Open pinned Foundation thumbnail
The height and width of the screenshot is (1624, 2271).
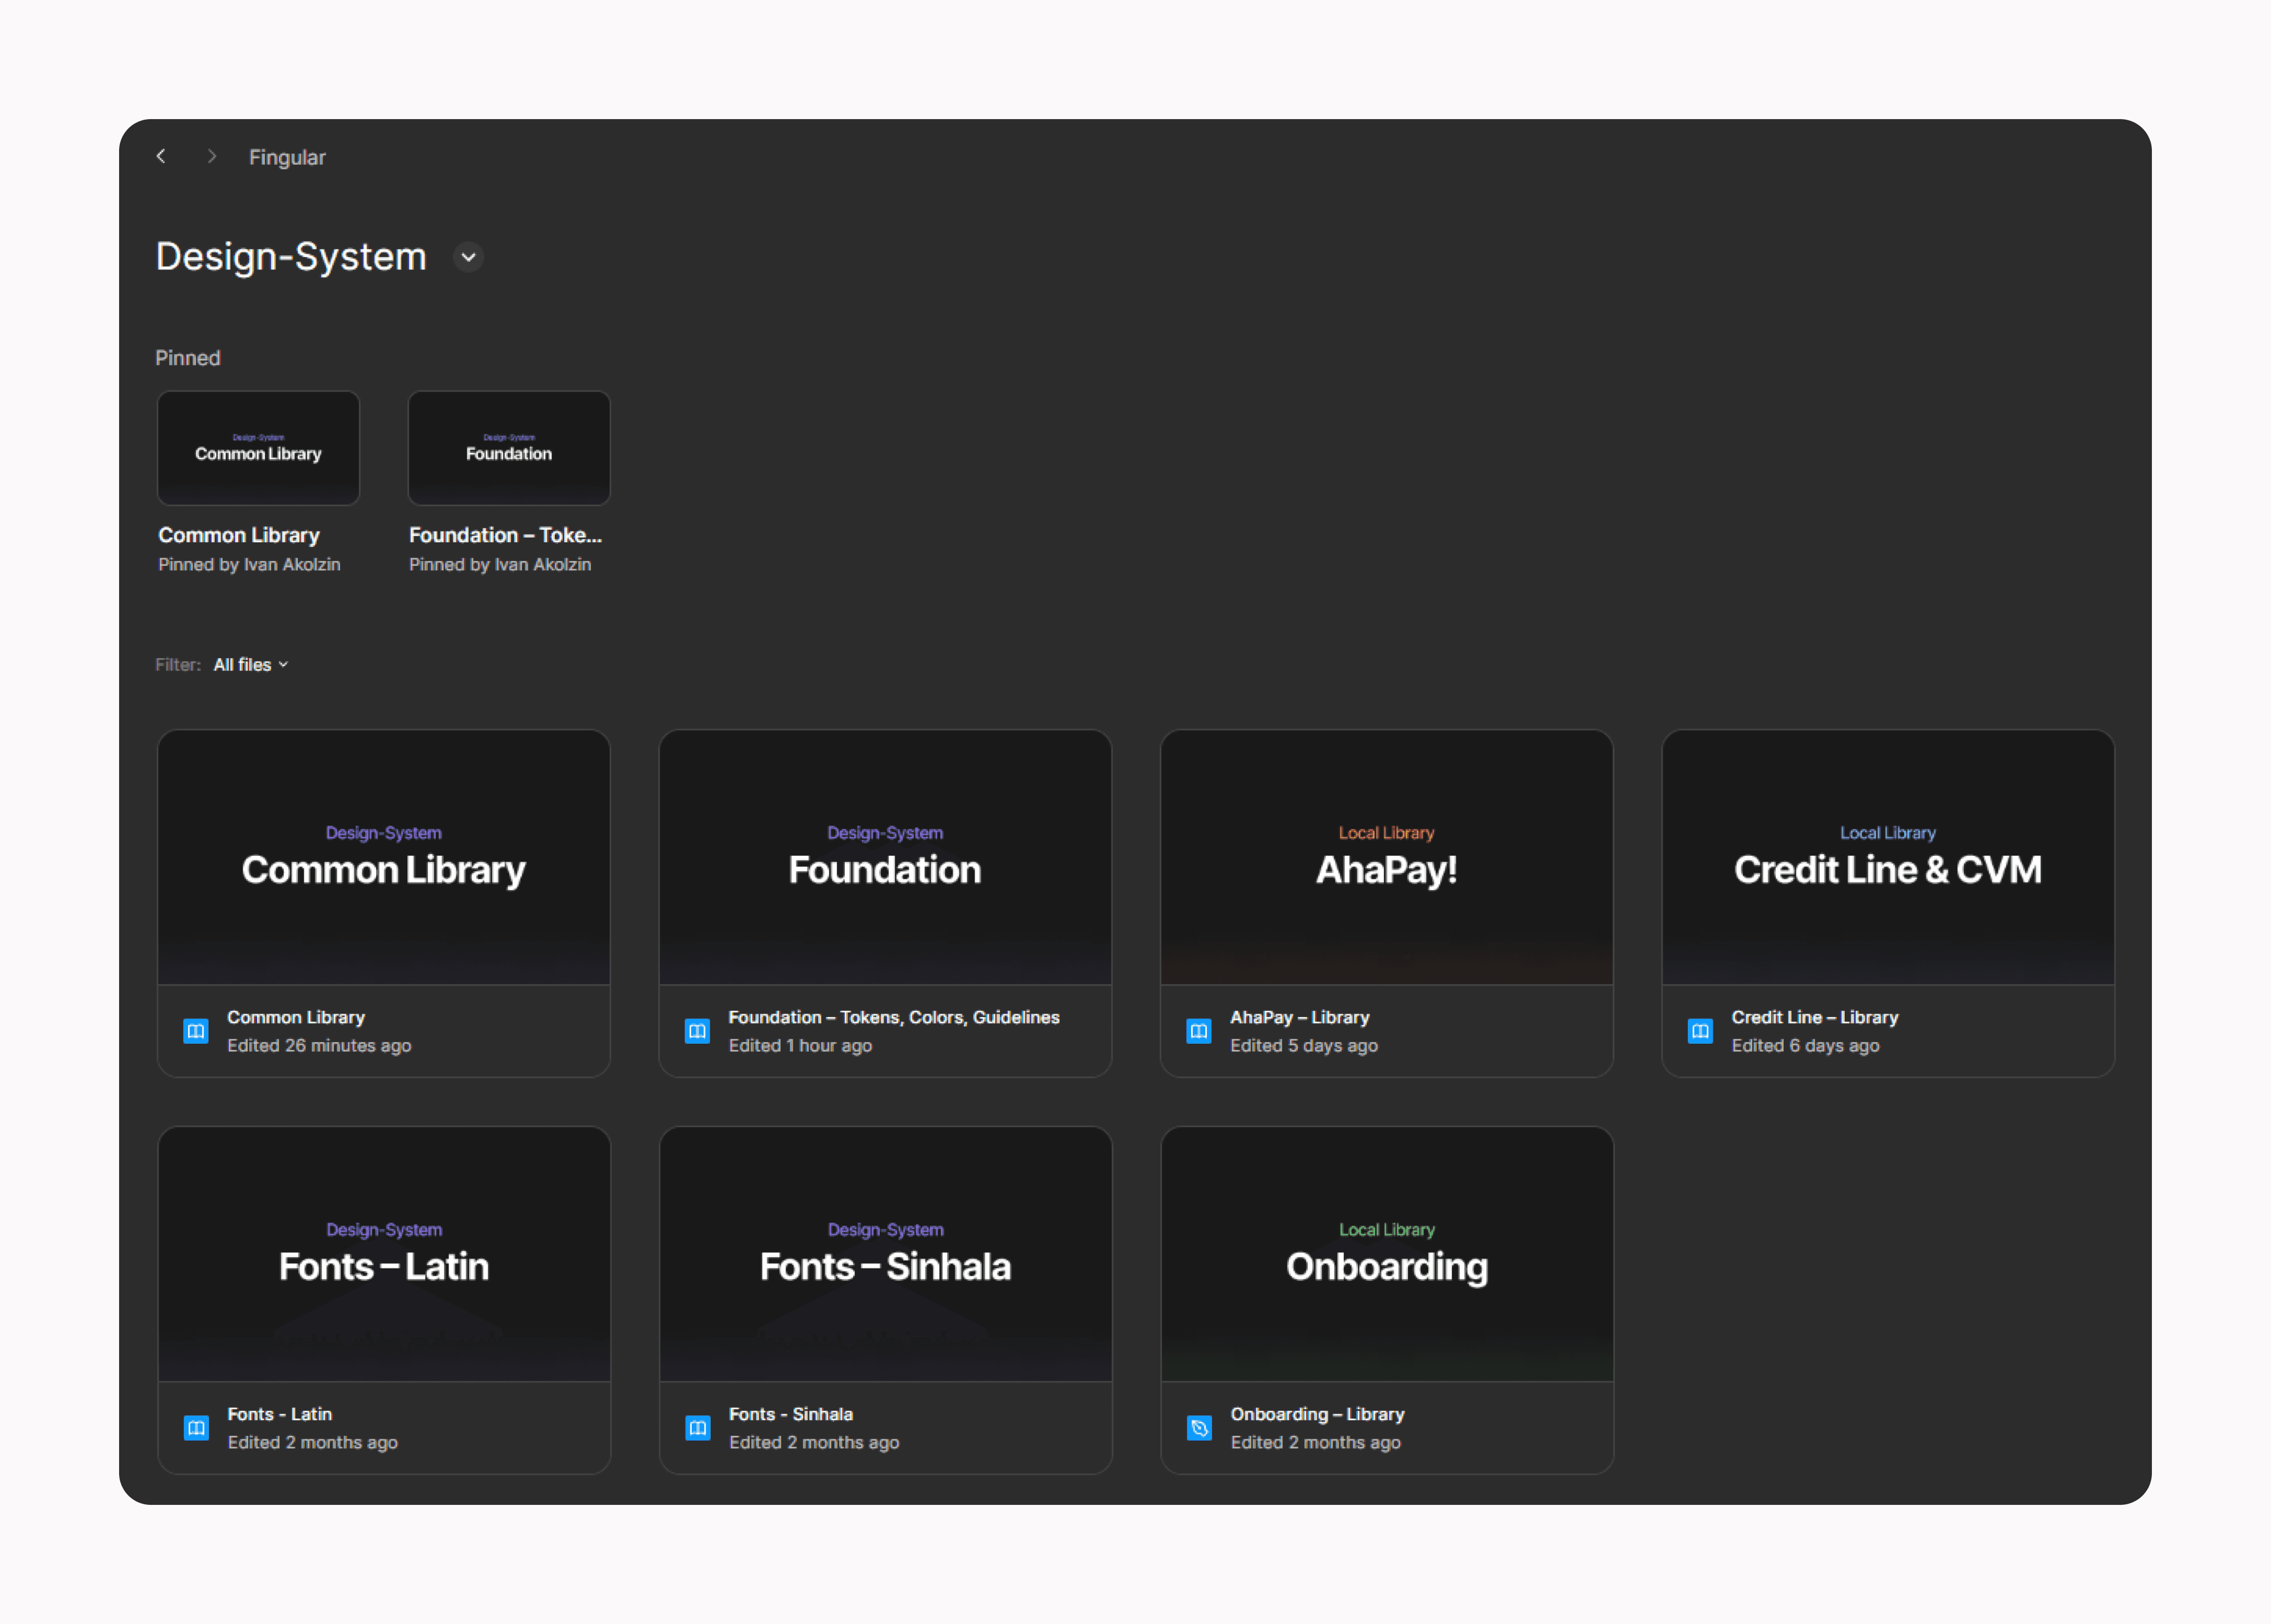[509, 448]
